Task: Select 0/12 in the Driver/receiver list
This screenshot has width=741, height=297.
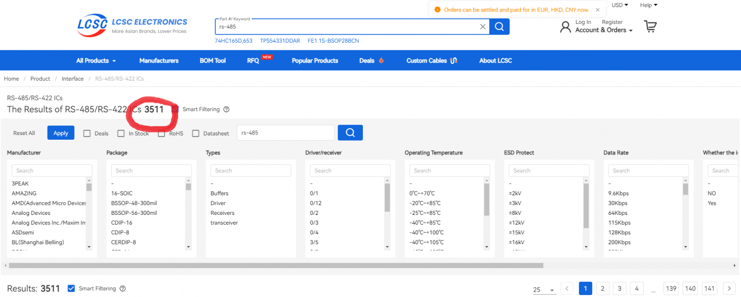Action: (x=315, y=203)
